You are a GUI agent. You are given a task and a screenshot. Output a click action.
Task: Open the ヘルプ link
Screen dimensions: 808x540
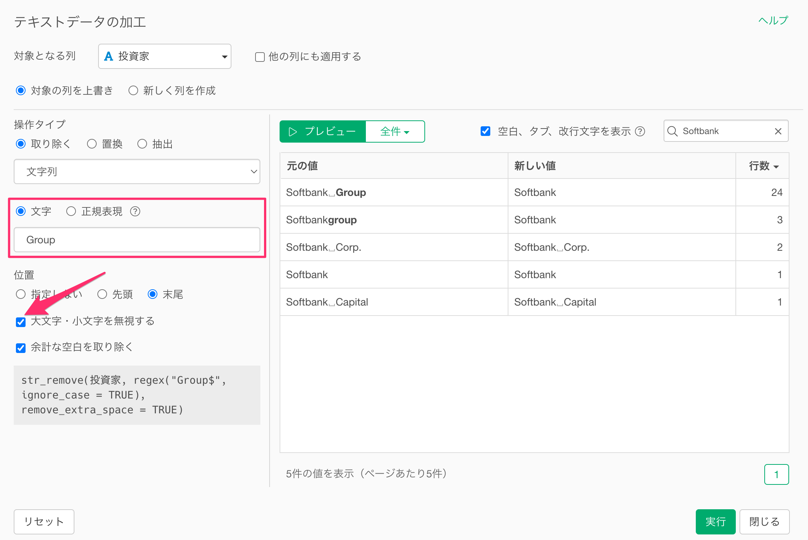point(773,20)
